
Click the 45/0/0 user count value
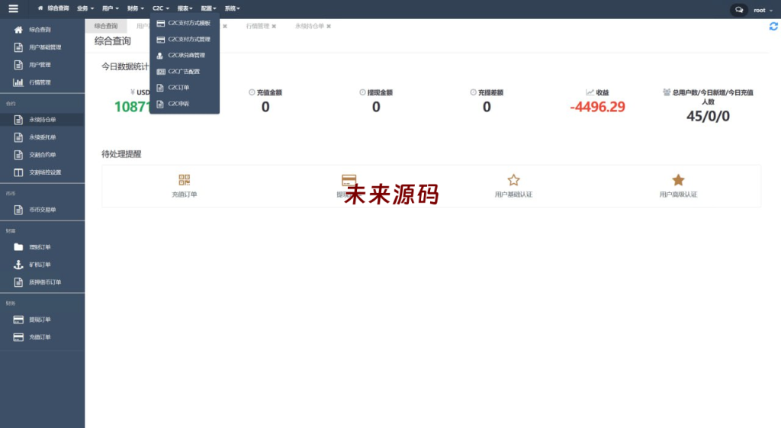(x=708, y=116)
